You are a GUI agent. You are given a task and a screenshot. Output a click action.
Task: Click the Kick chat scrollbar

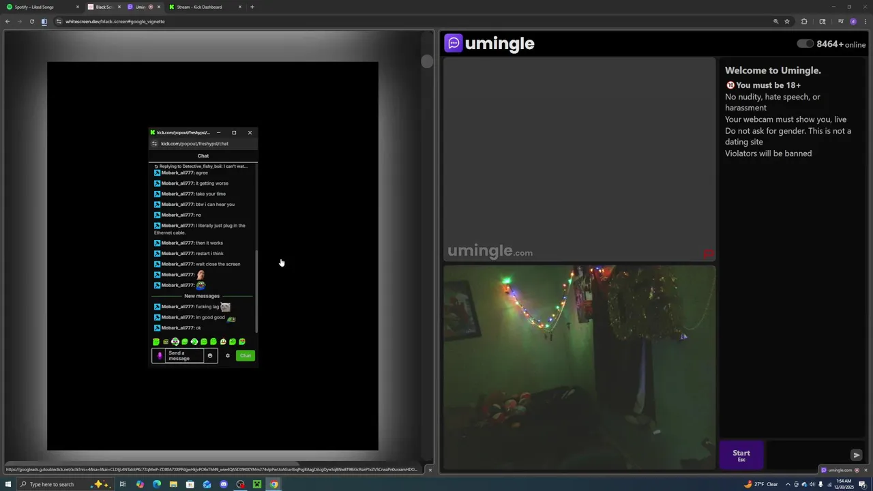pyautogui.click(x=256, y=291)
